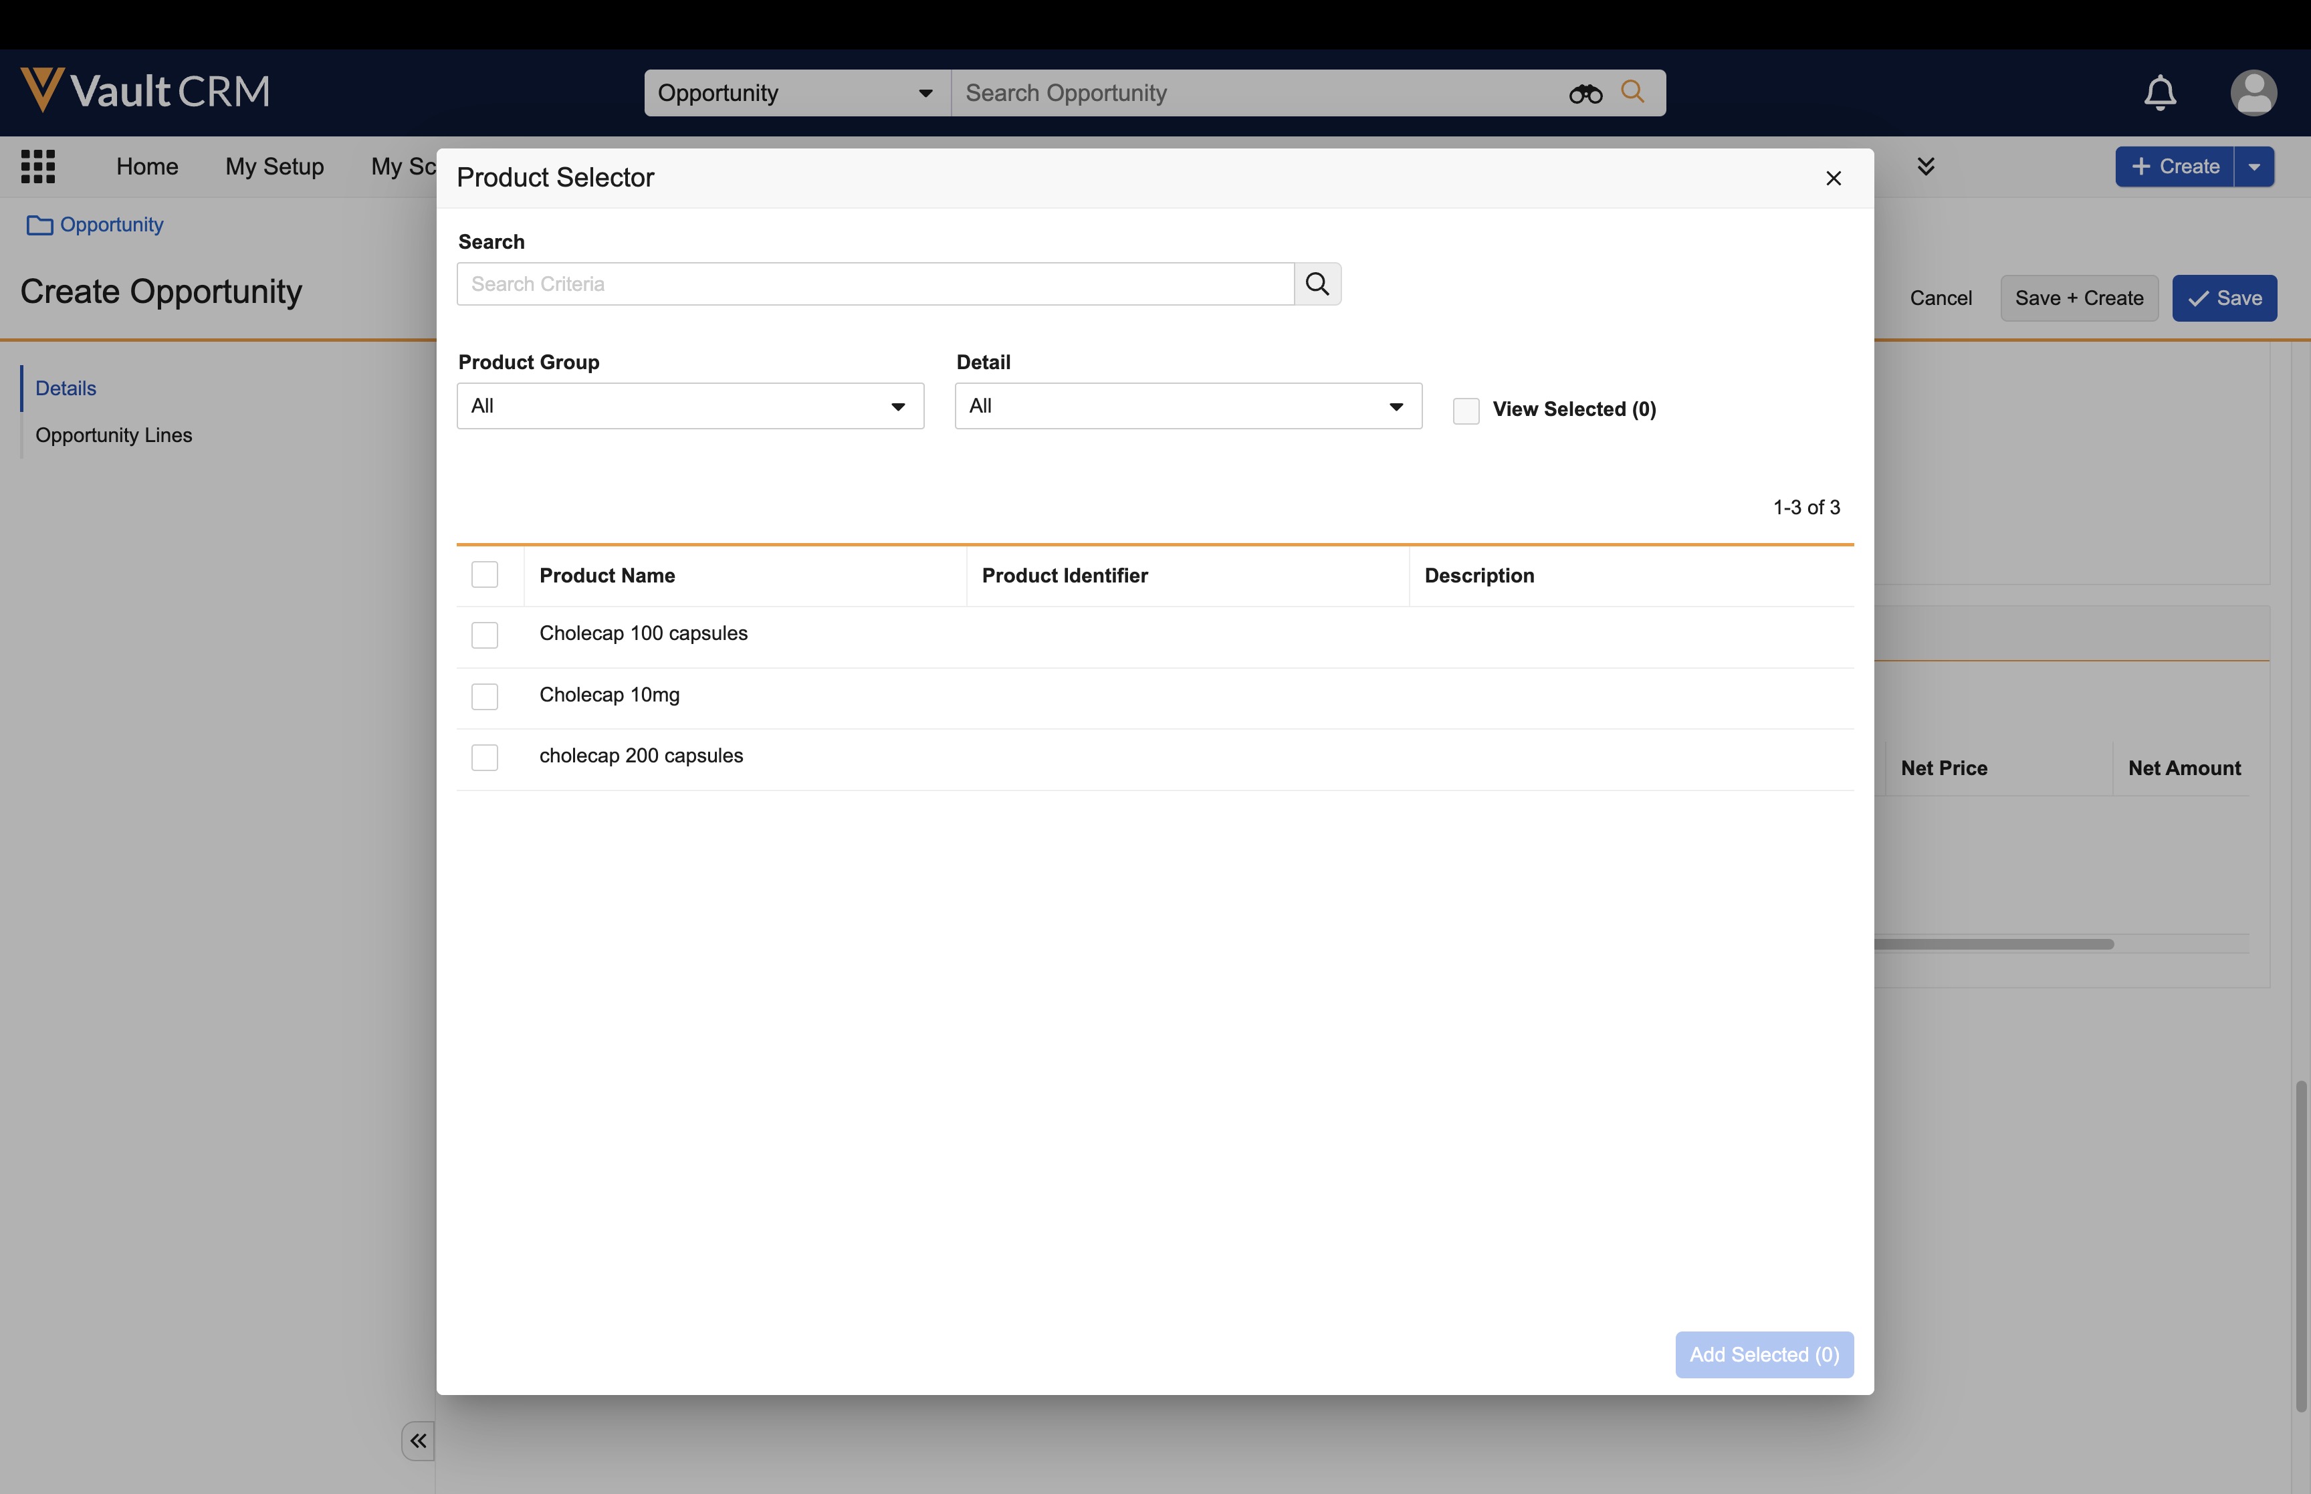Click the Vault CRM logo
The height and width of the screenshot is (1494, 2311).
pyautogui.click(x=146, y=91)
